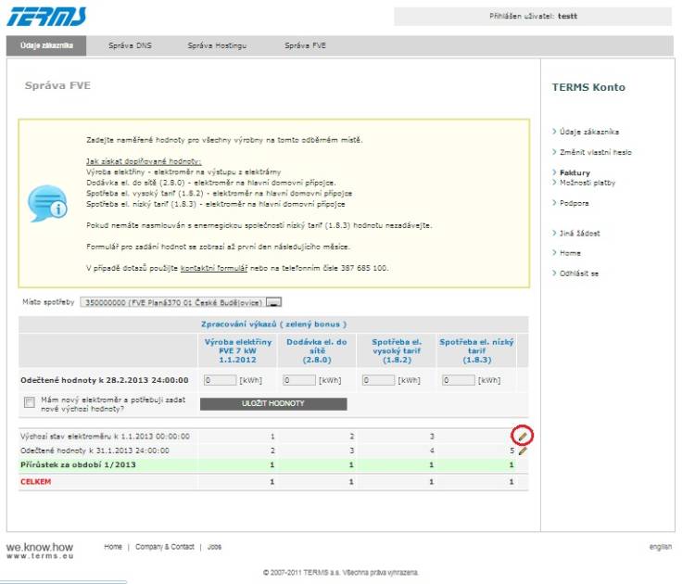
Task: Open Změnit vlastní heslo in the sidebar
Action: pos(596,152)
